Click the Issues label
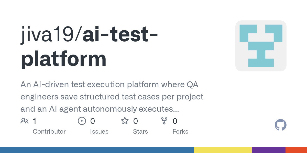Screen dimensions: 307x153 tap(99, 132)
